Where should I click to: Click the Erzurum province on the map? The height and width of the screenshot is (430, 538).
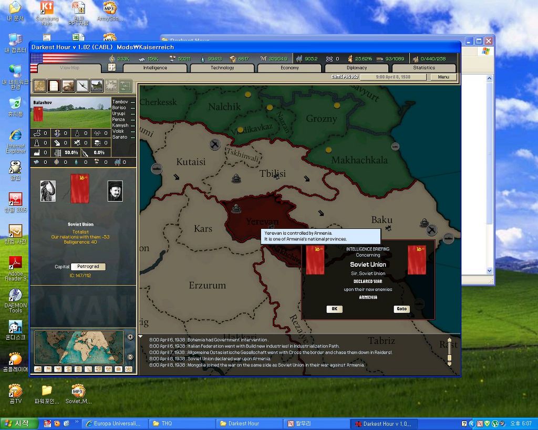[207, 285]
